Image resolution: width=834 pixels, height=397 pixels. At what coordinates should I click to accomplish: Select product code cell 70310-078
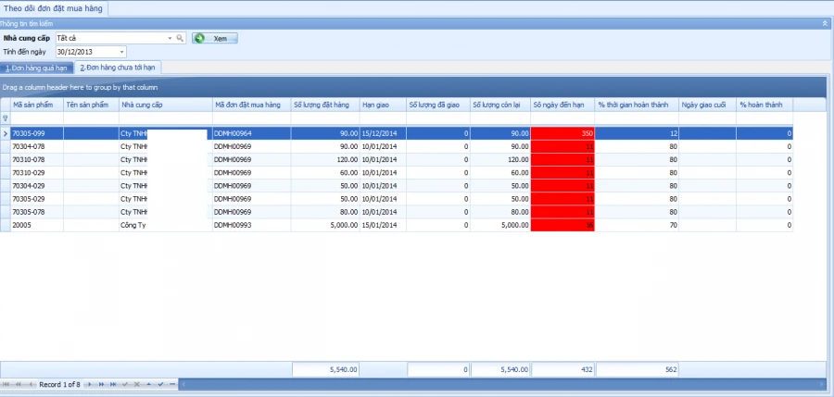pos(37,159)
